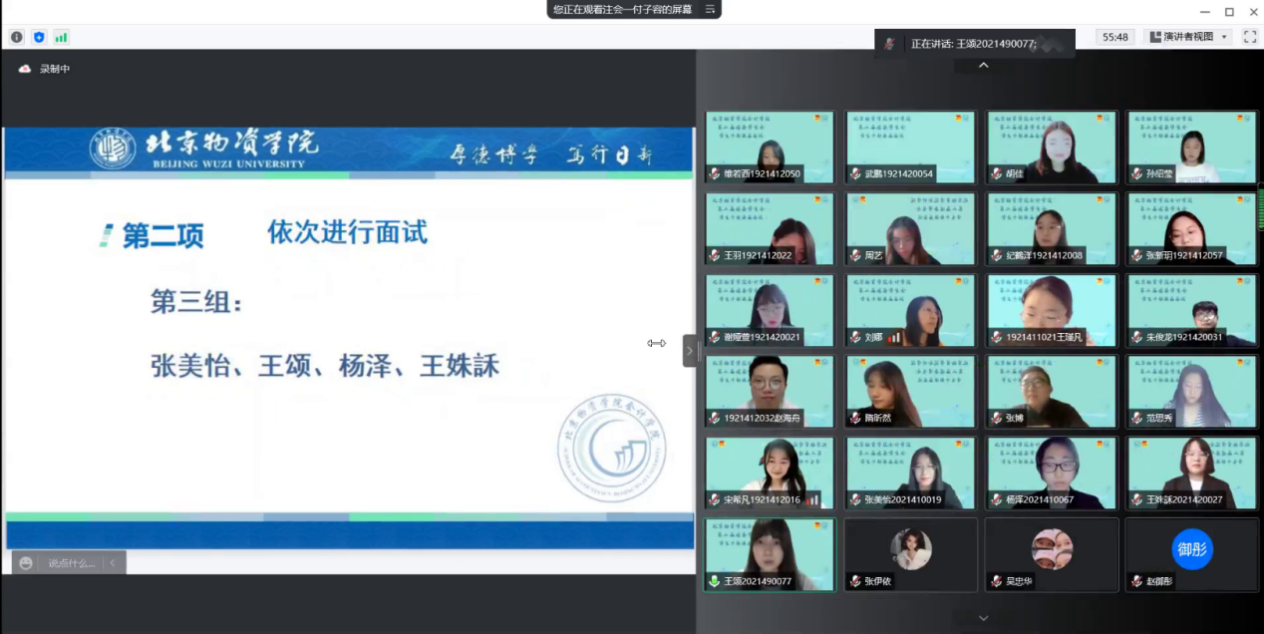Click the blue security shield icon
The image size is (1264, 634).
(39, 37)
